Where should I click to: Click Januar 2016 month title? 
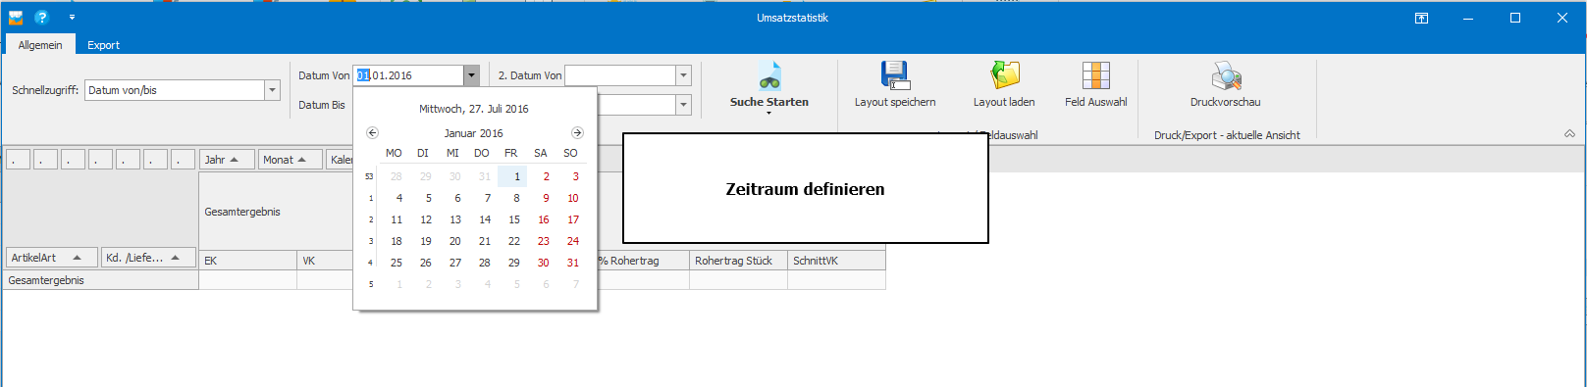(474, 133)
